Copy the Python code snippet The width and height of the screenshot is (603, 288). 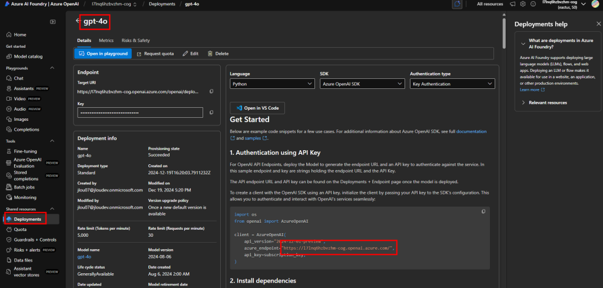coord(483,211)
